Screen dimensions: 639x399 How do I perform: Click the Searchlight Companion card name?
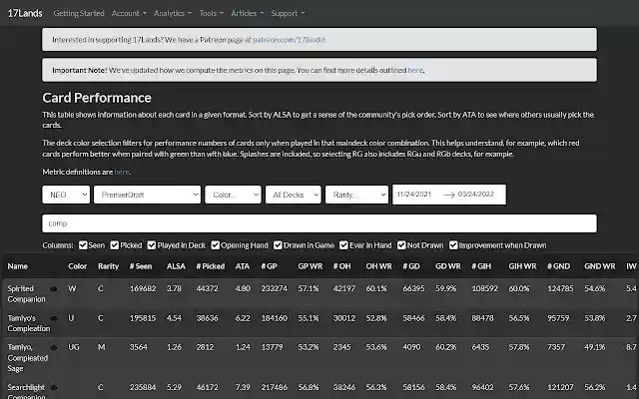click(27, 392)
